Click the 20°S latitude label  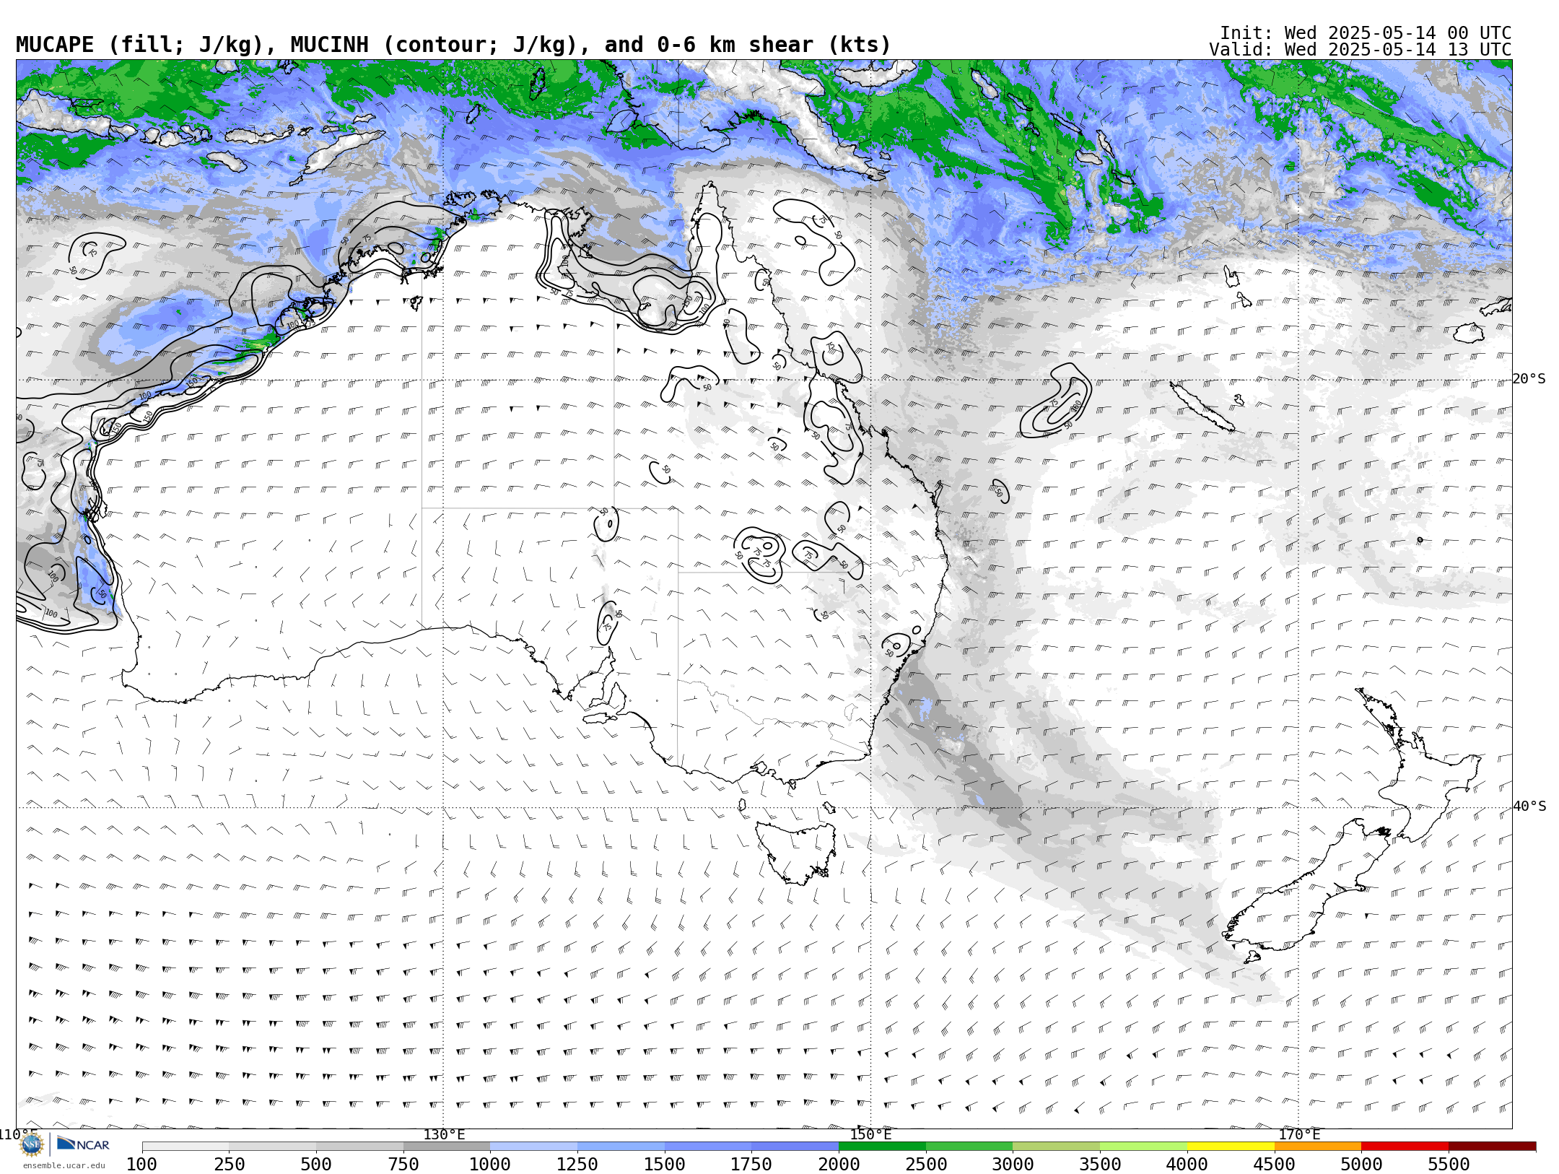click(1529, 379)
